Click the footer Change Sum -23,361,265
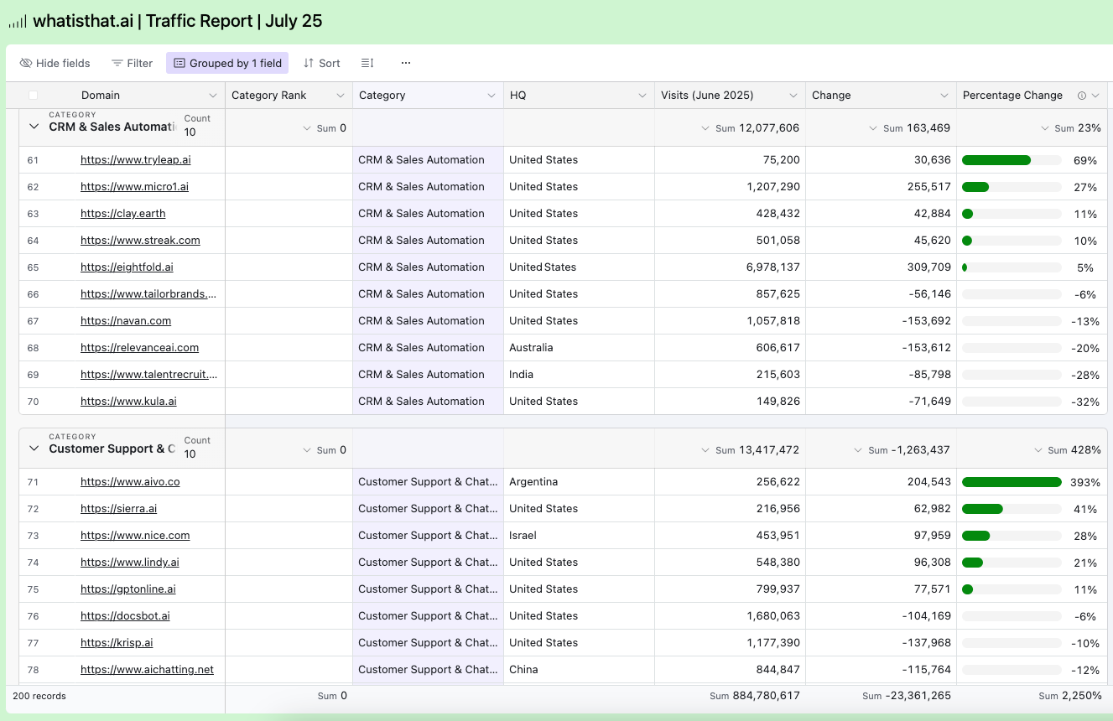 click(x=907, y=696)
